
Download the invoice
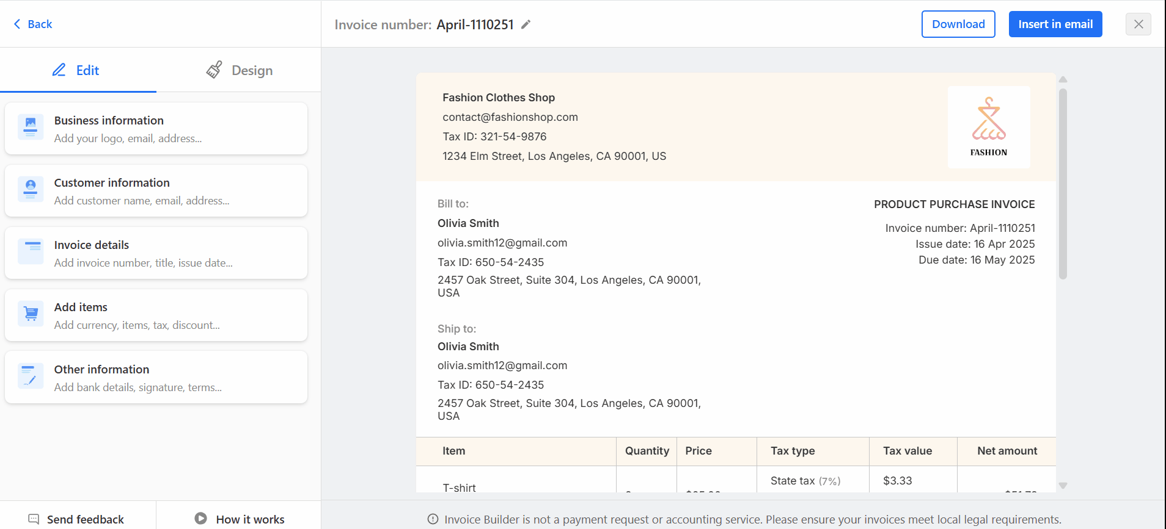pyautogui.click(x=958, y=24)
